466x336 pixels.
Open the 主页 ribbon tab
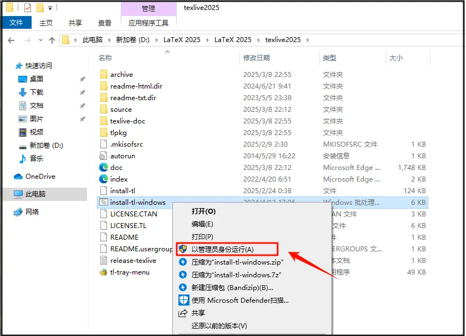[x=46, y=23]
